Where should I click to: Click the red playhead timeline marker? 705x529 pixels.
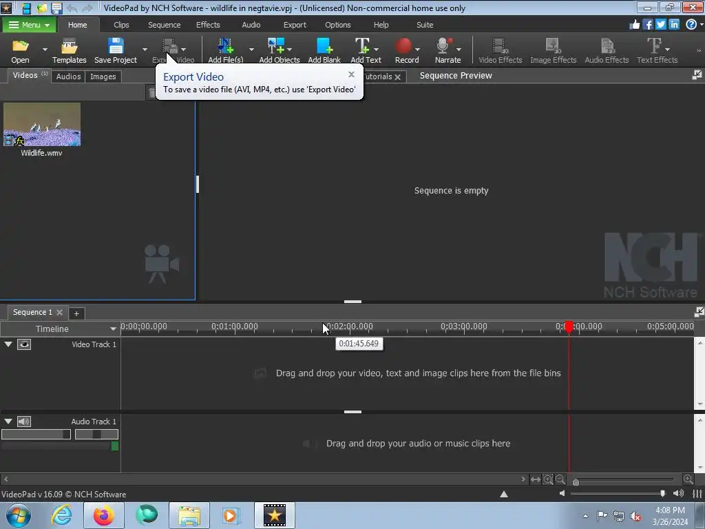point(569,326)
